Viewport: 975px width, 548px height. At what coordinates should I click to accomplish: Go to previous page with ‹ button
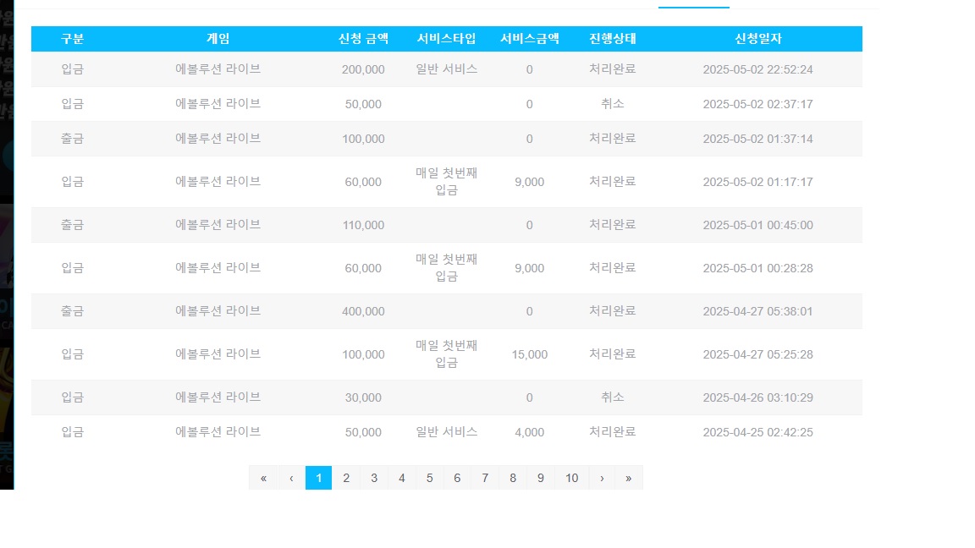[x=291, y=478]
